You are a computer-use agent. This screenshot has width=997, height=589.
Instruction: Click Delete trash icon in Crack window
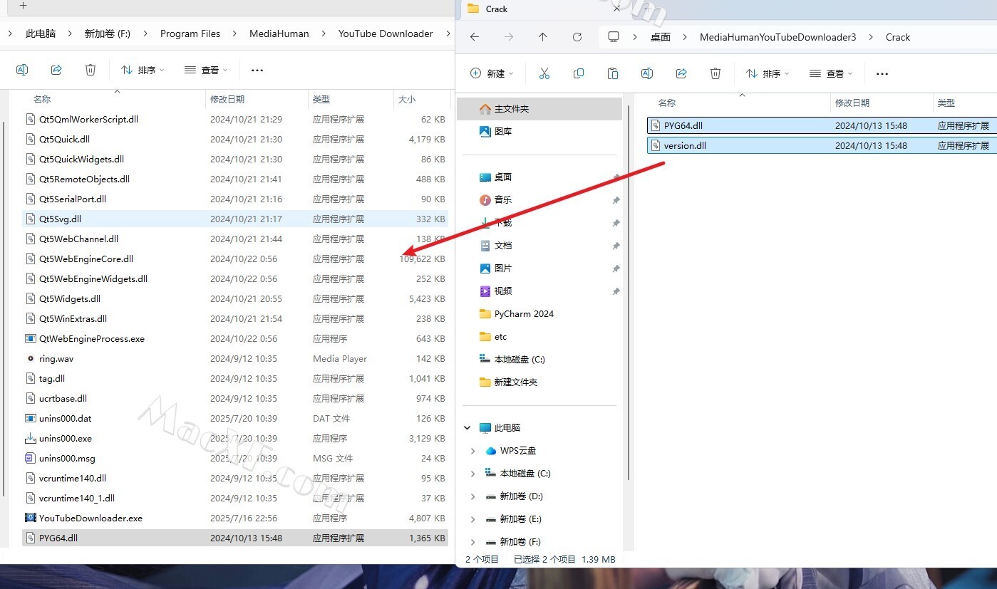(716, 73)
